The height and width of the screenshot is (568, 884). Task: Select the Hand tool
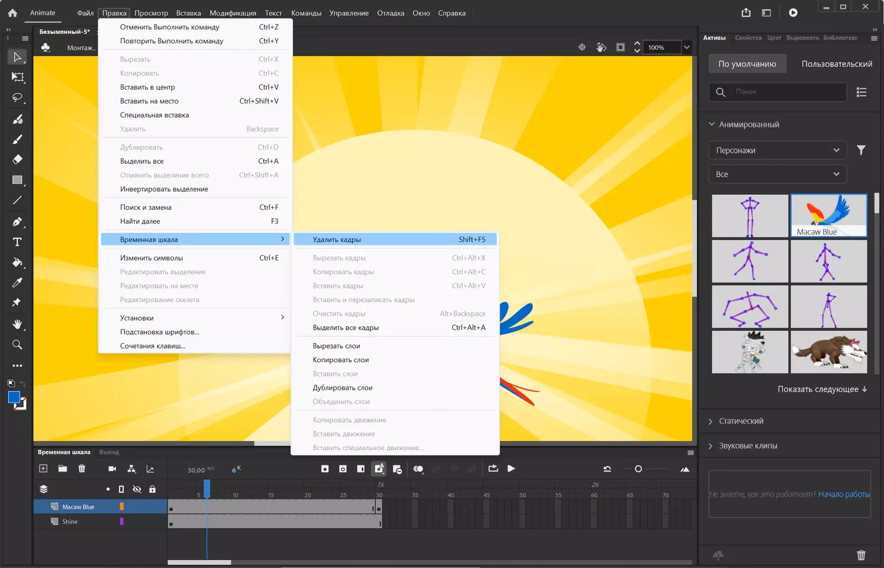coord(17,324)
